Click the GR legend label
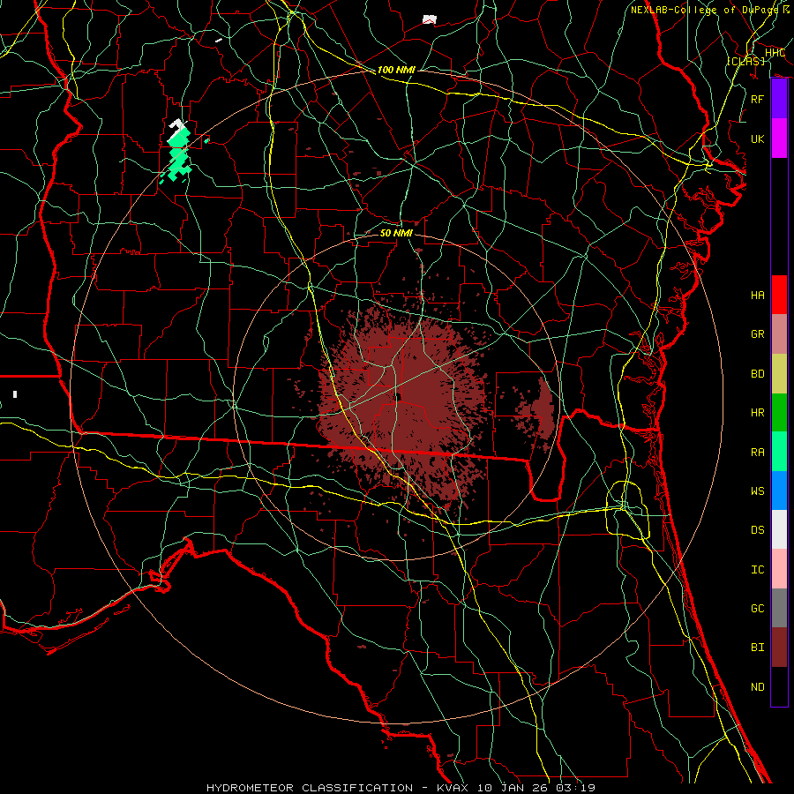Screen dimensions: 794x794 coord(757,334)
